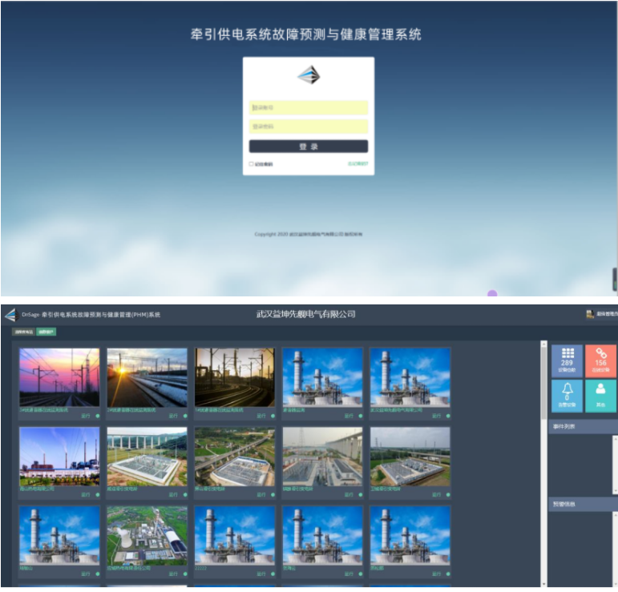Click green status dot under sunset railway thumbnail
Viewport: 618px width, 592px height.
coord(98,416)
